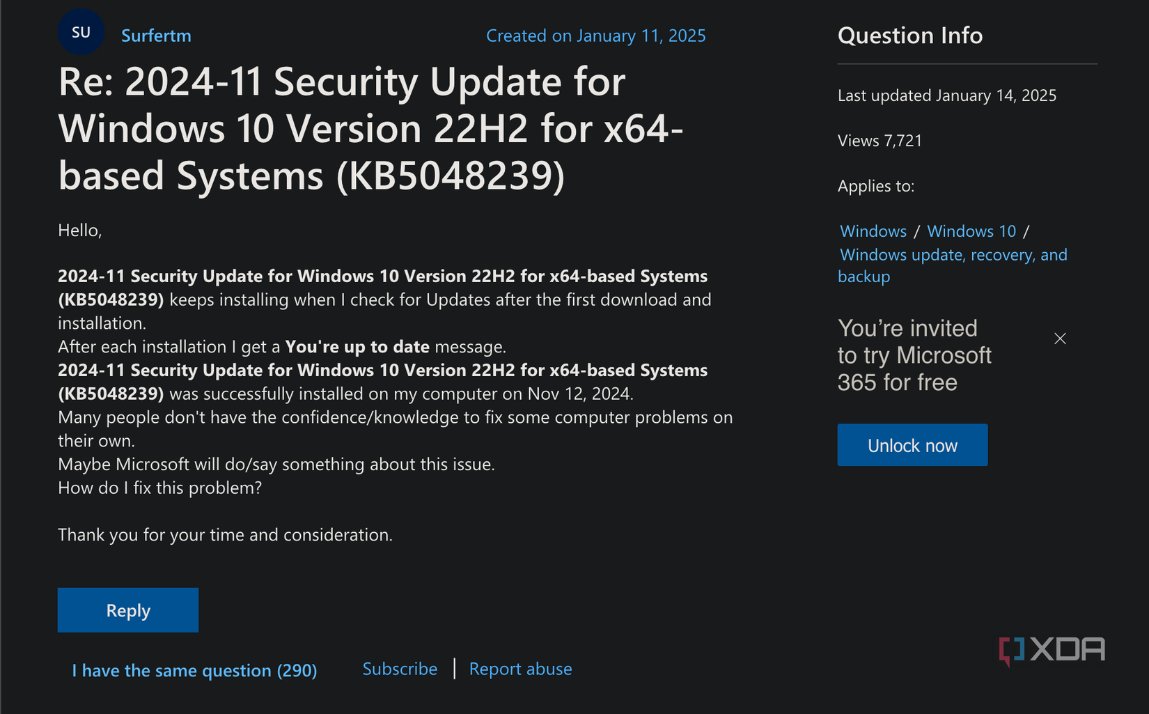Click the bold 'You're up to date' text
This screenshot has width=1149, height=714.
(x=357, y=347)
